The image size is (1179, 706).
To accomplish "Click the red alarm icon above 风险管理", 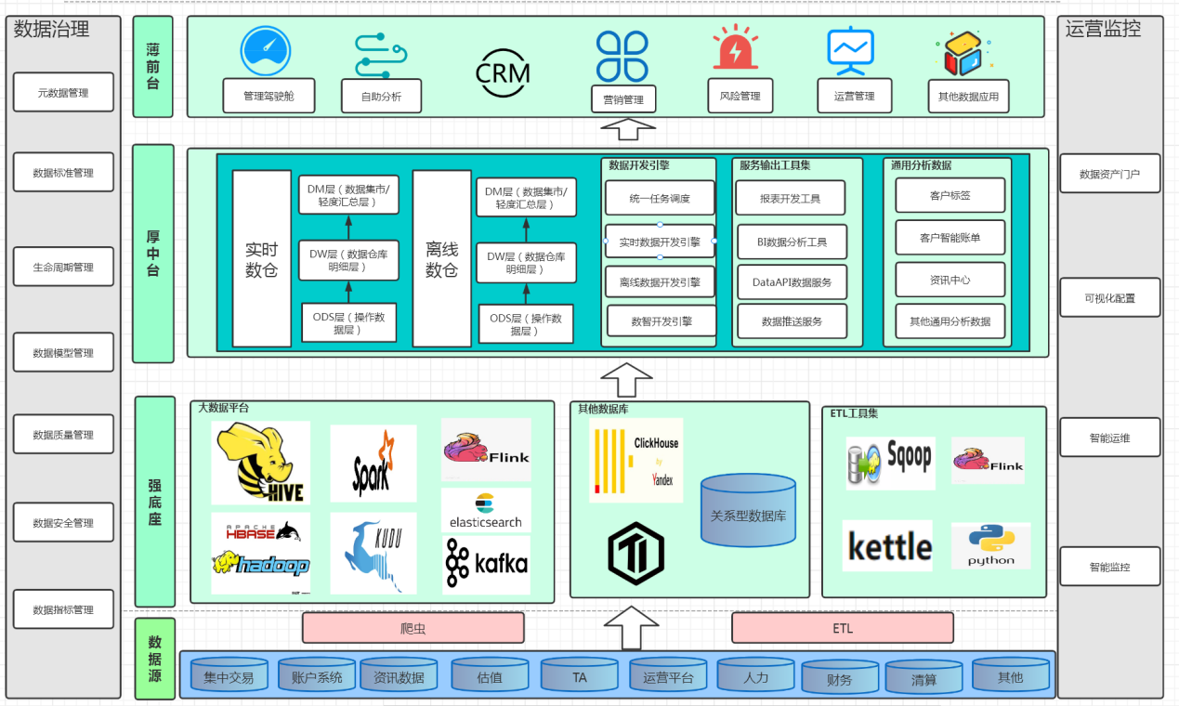I will (736, 46).
